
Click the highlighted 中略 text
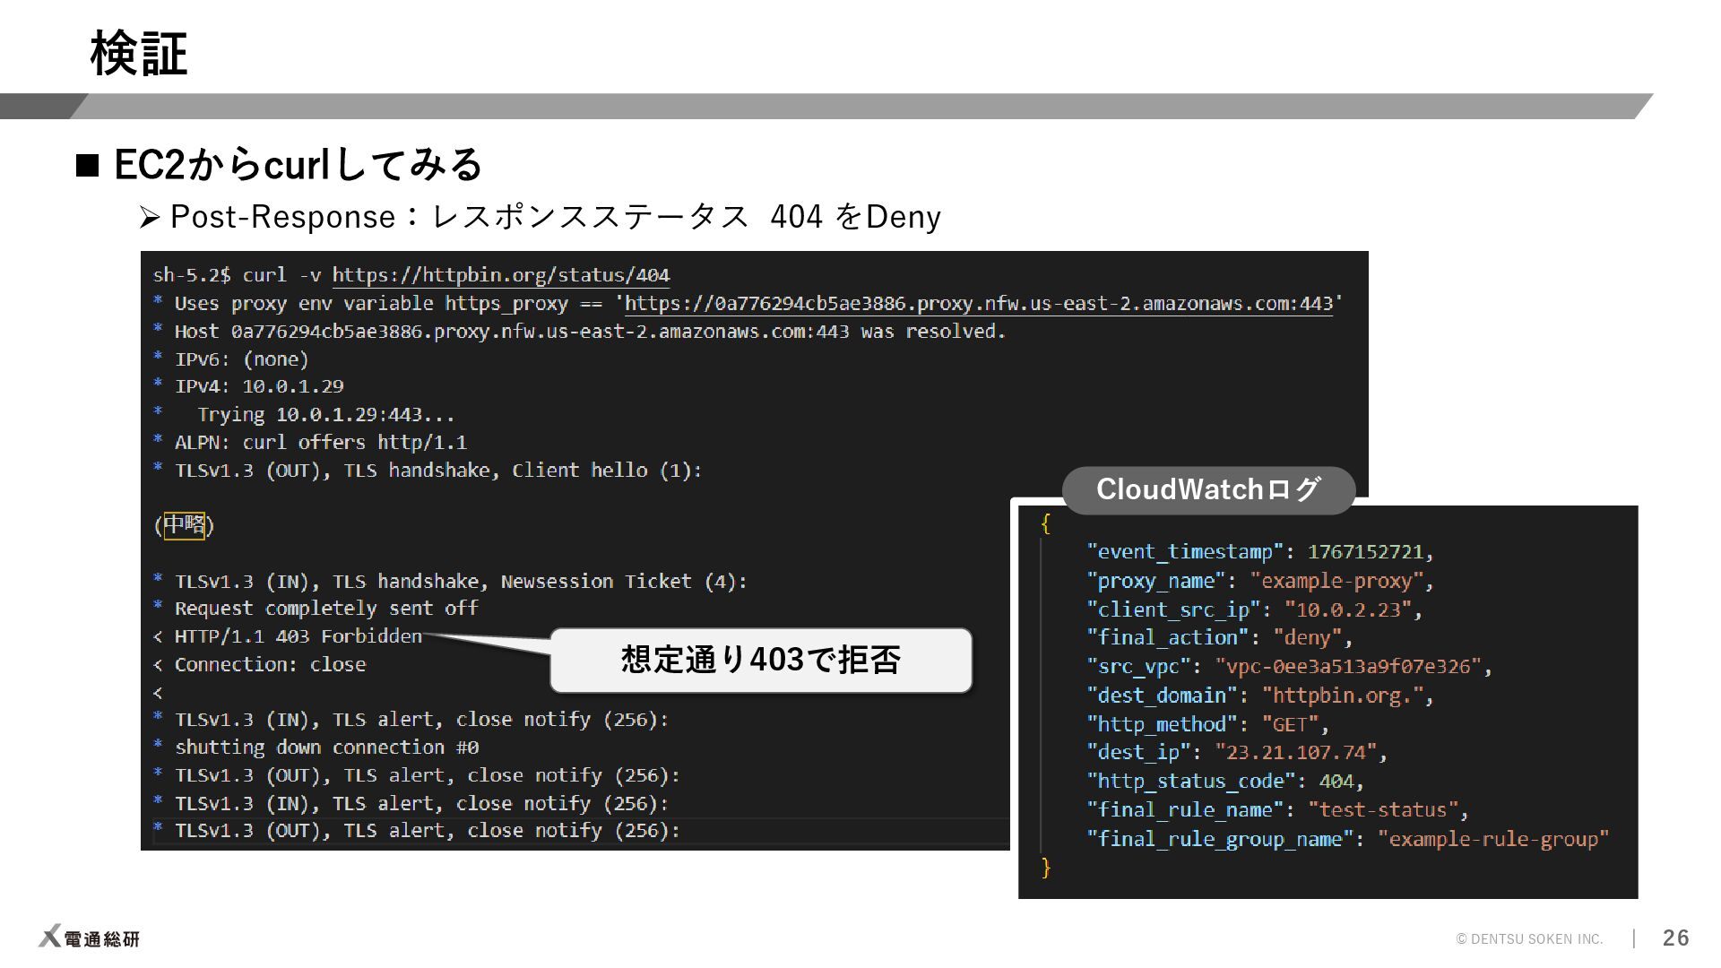pyautogui.click(x=185, y=524)
